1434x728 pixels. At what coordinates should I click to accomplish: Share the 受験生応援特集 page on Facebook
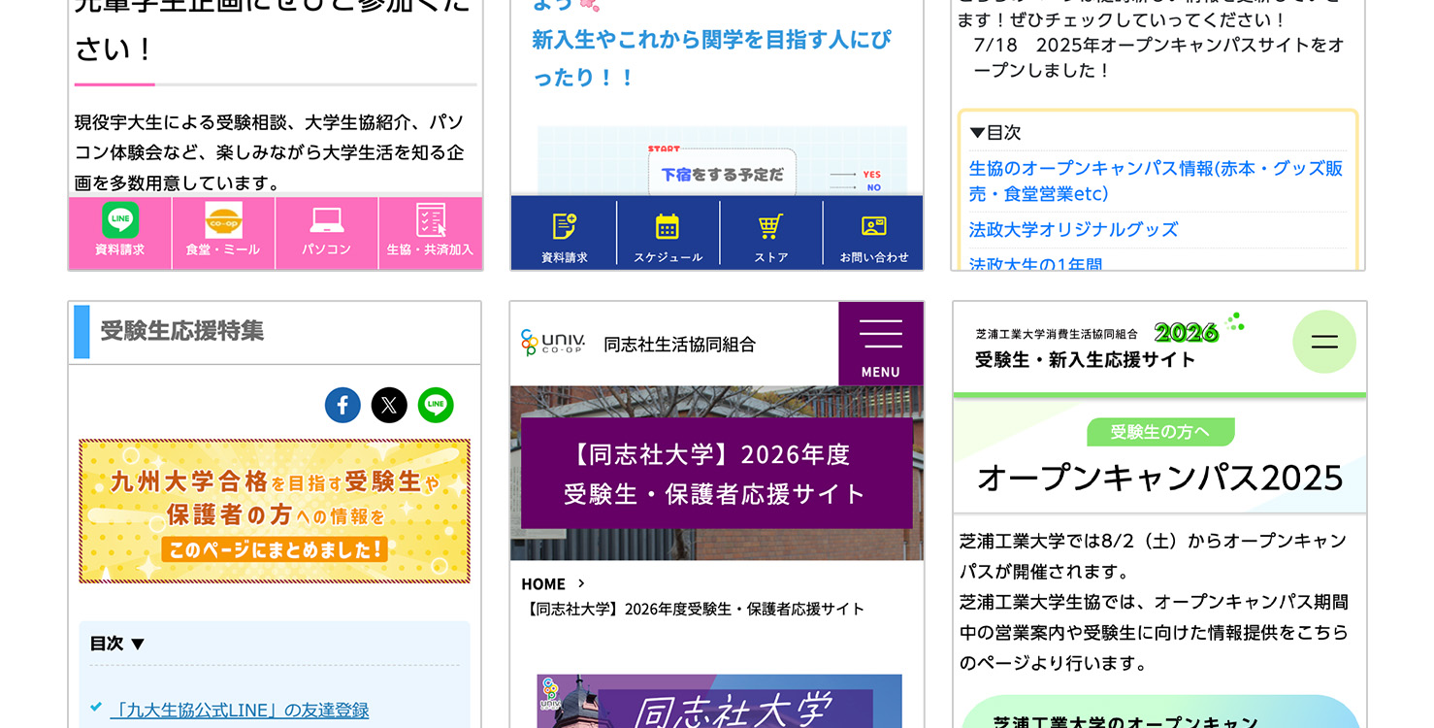(x=342, y=405)
